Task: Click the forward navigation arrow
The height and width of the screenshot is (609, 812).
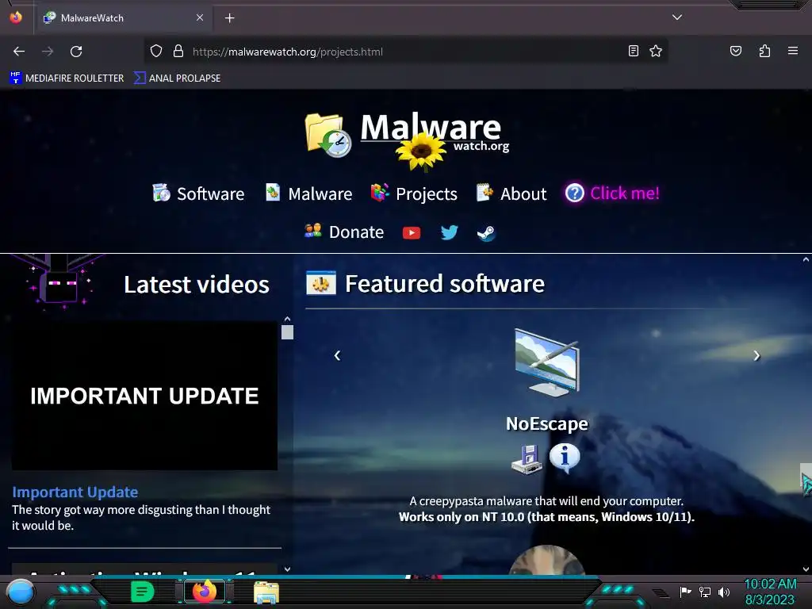Action: 48,52
